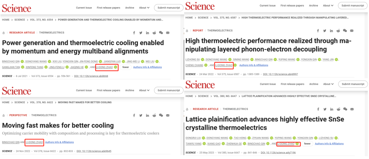The height and width of the screenshot is (159, 369).
Task: Share the multiband alignments article on Facebook
Action: coord(134,33)
